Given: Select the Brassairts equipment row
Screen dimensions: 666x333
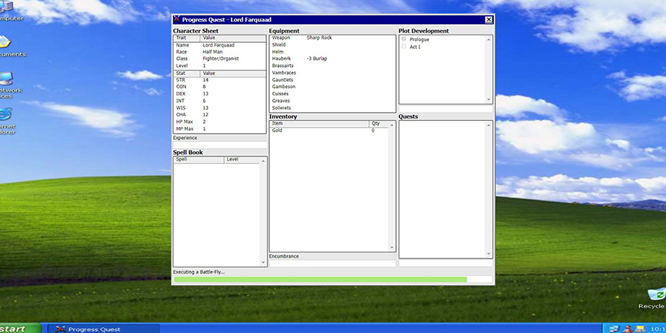Looking at the screenshot, I should 332,66.
